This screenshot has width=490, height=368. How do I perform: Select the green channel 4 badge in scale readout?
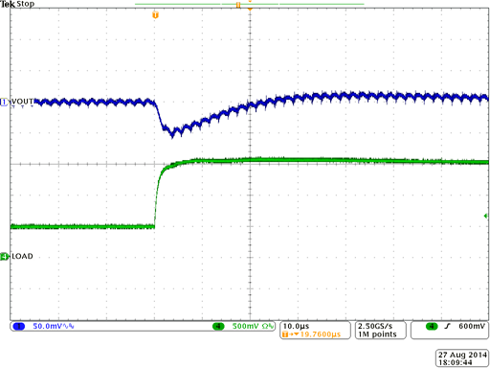218,326
